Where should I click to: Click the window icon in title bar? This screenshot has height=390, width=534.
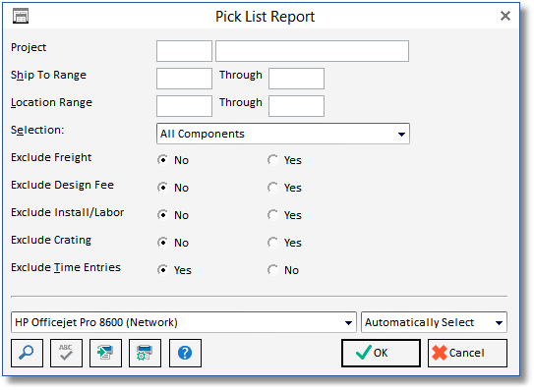click(x=21, y=17)
